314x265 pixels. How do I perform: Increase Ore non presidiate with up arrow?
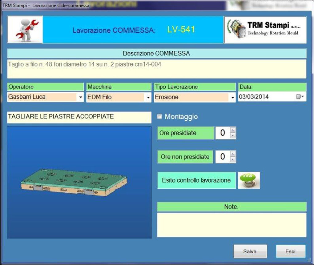point(233,154)
